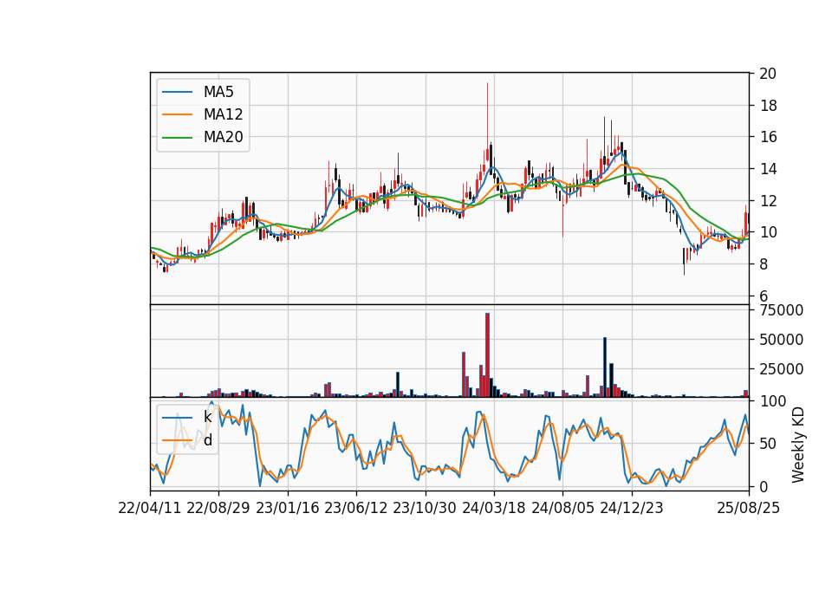This screenshot has height=598, width=832.
Task: Click the d legend label in KD panel
Action: point(207,440)
